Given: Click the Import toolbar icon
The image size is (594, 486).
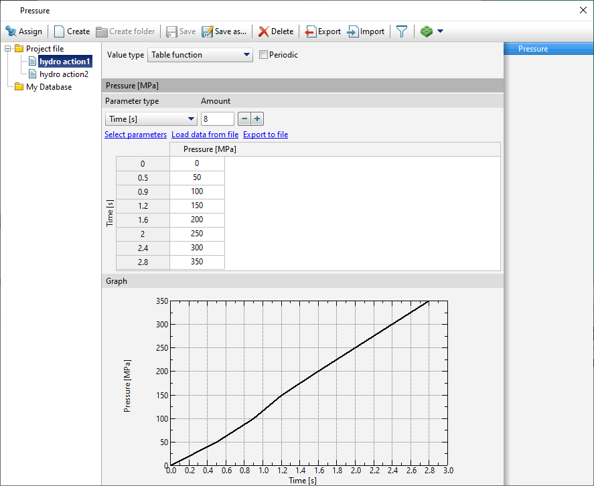Looking at the screenshot, I should pyautogui.click(x=353, y=31).
